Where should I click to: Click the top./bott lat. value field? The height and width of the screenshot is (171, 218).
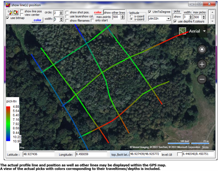145,154
